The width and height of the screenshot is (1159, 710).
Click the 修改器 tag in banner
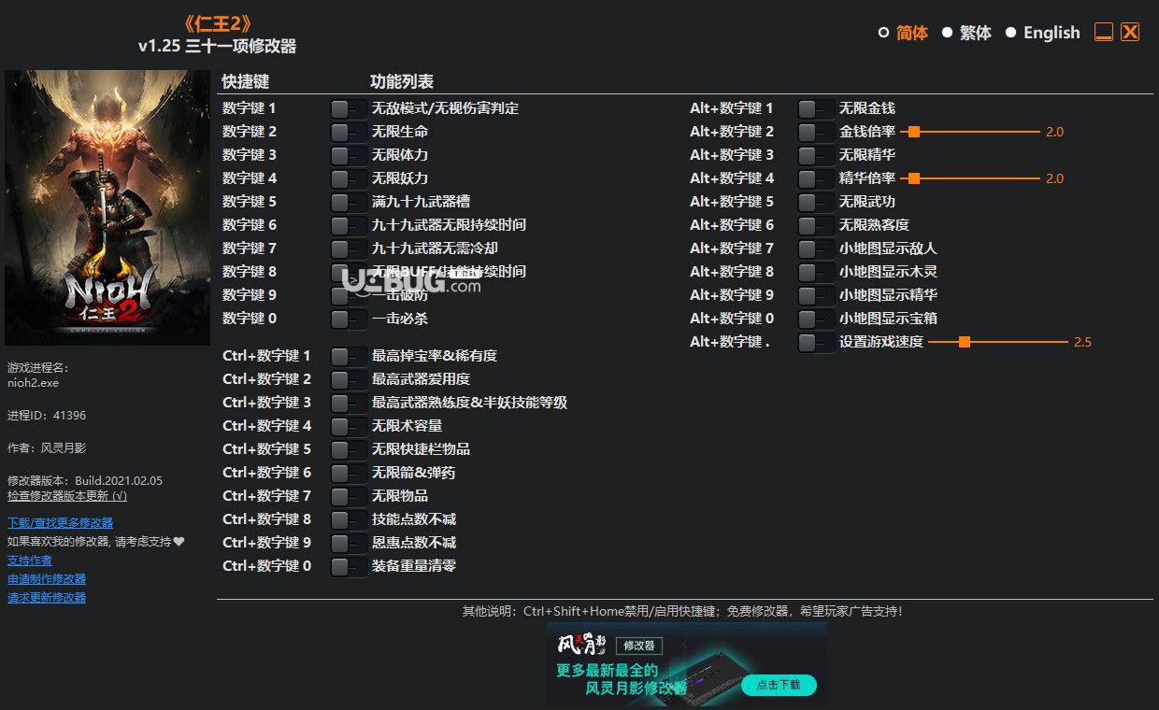click(x=639, y=646)
